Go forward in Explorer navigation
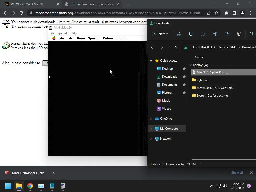256x192 pixels. click(161, 47)
